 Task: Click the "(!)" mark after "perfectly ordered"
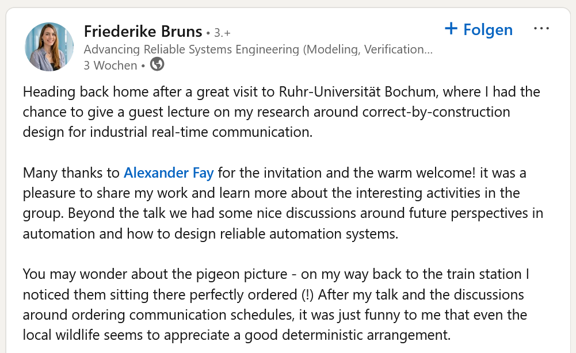307,295
